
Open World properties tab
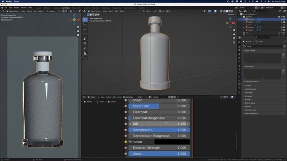tap(239, 61)
